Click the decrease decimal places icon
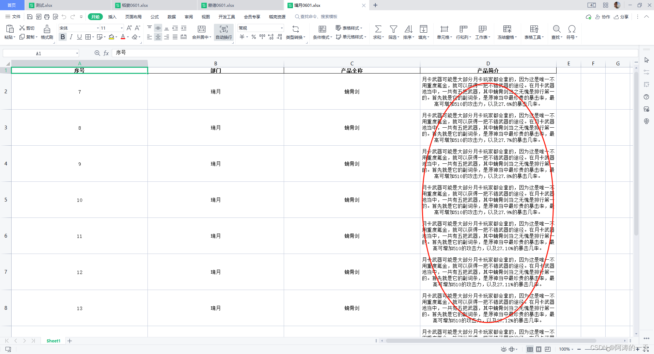 pyautogui.click(x=279, y=37)
